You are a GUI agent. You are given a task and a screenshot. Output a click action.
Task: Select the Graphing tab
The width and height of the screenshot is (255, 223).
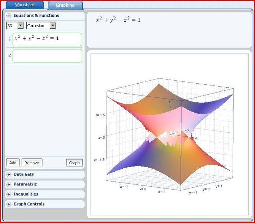point(65,5)
